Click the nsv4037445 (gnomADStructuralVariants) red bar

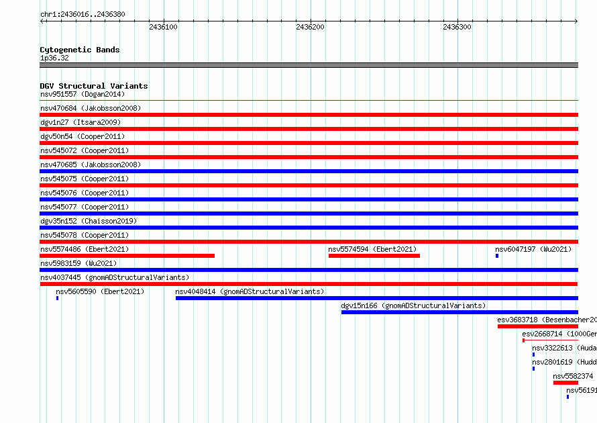(x=309, y=284)
